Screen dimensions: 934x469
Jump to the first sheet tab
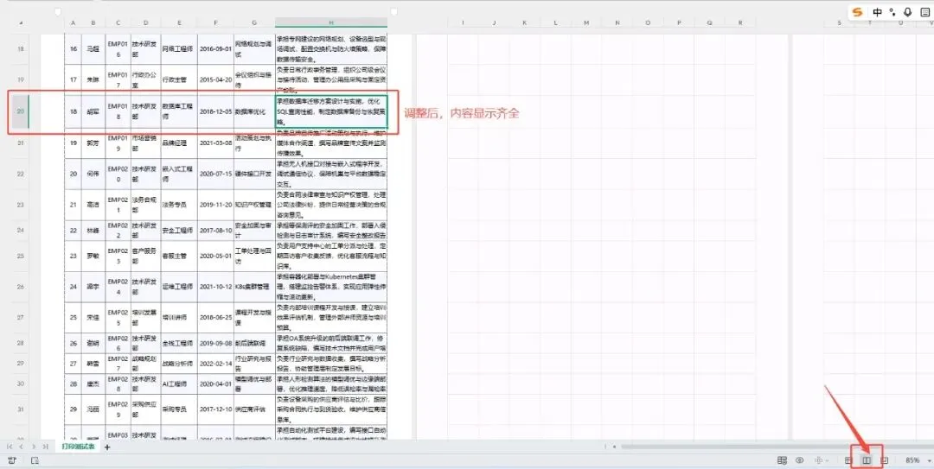[9, 447]
